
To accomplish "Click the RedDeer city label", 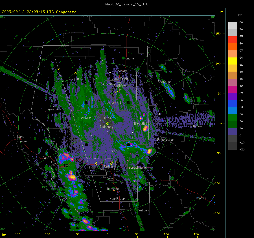I will [120, 86].
